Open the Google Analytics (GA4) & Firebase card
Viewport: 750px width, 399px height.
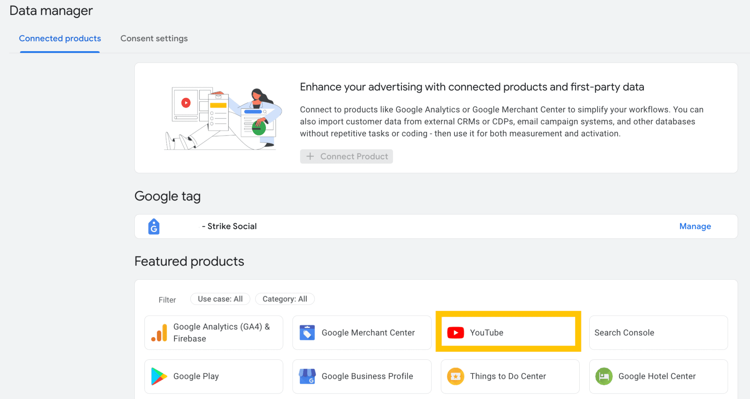[x=214, y=332]
